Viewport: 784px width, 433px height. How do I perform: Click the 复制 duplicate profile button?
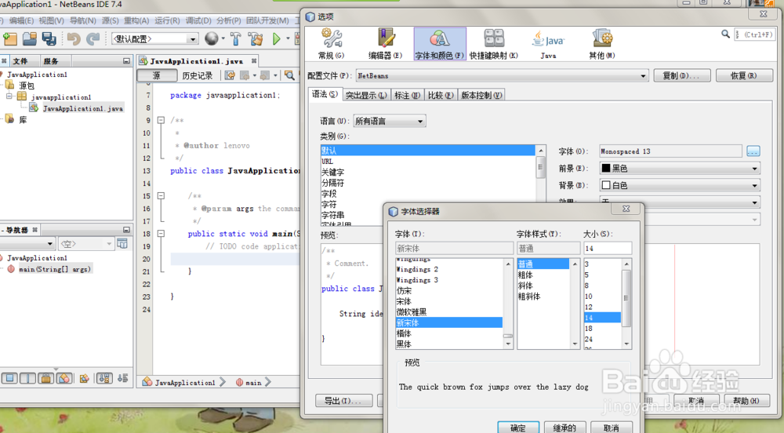pyautogui.click(x=683, y=75)
